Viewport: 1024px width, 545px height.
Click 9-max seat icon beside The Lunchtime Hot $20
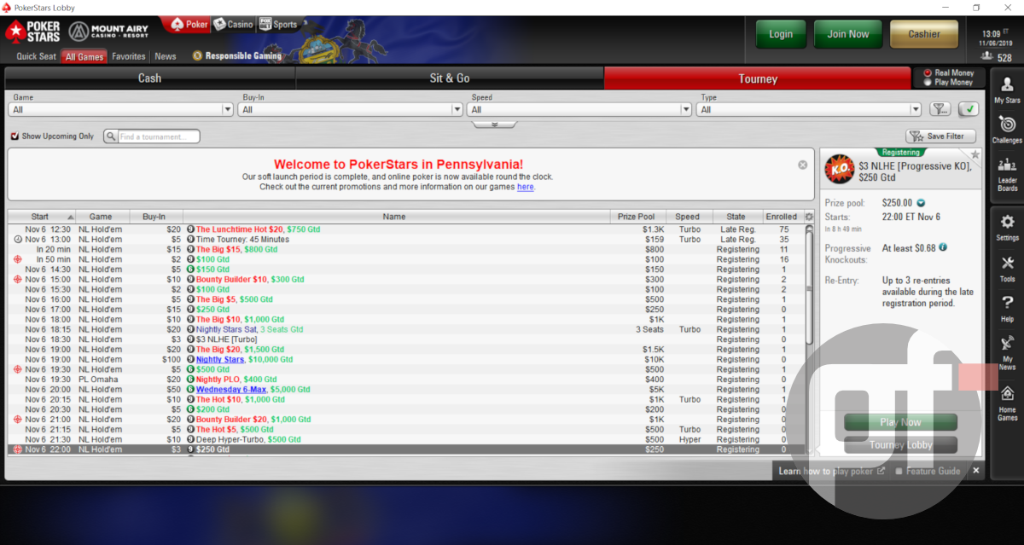pos(191,229)
